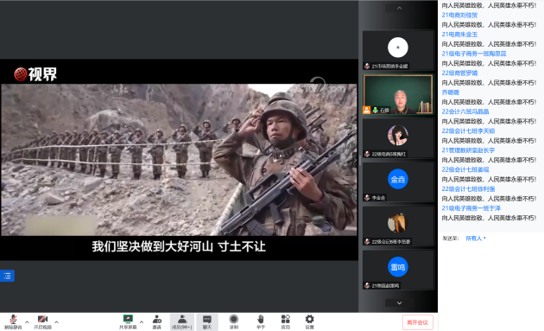Click the leave meeting button
The height and width of the screenshot is (331, 544).
point(418,322)
